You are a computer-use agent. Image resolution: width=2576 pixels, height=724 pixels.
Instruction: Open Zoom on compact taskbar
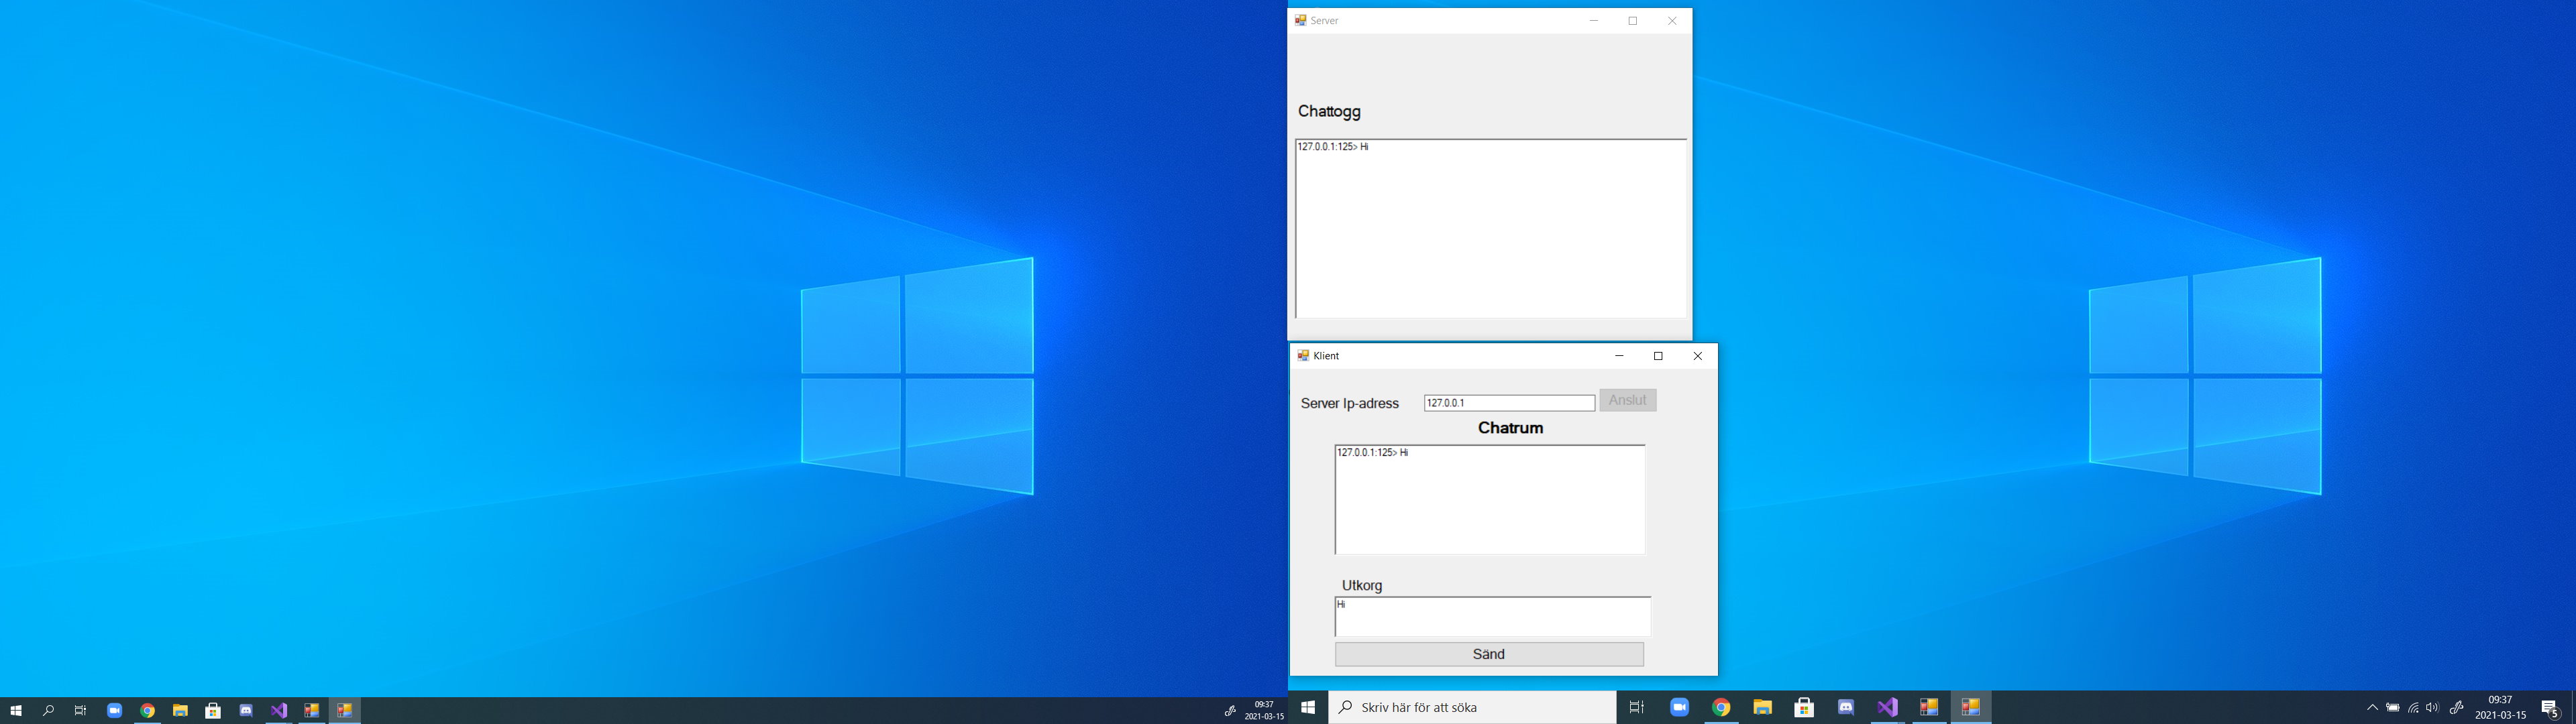[x=114, y=711]
